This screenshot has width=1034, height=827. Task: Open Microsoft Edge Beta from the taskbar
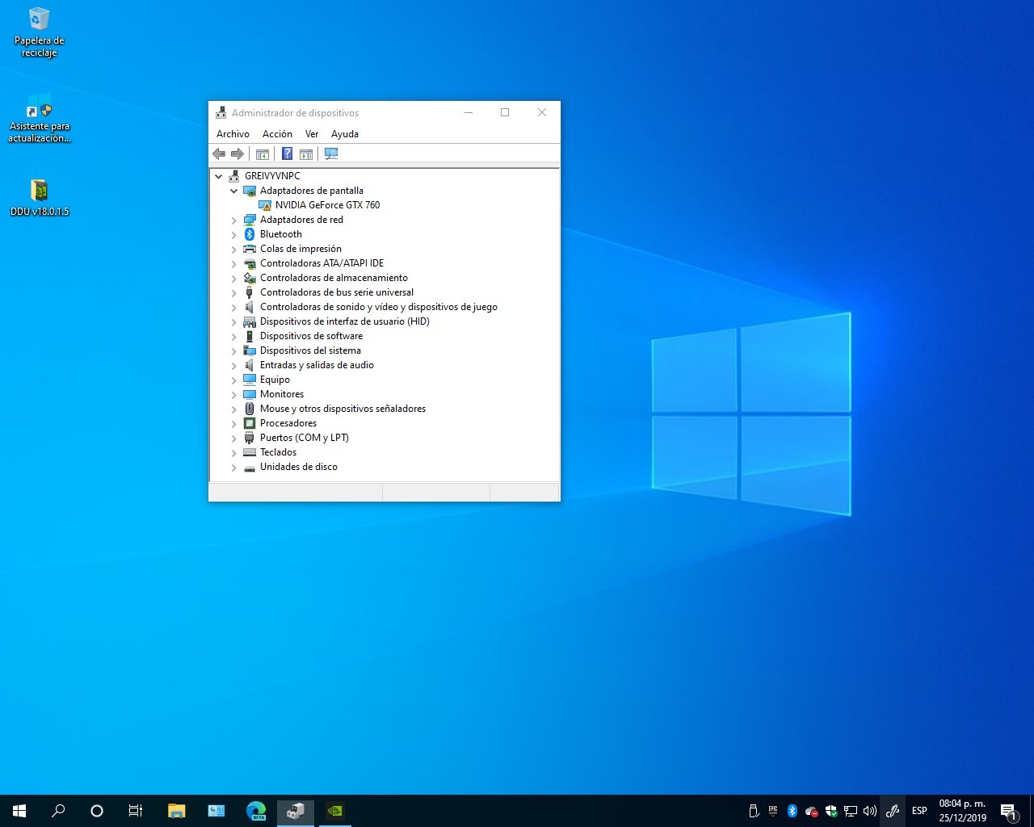point(256,811)
